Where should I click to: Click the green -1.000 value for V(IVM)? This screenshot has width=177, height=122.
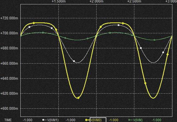[156, 120]
